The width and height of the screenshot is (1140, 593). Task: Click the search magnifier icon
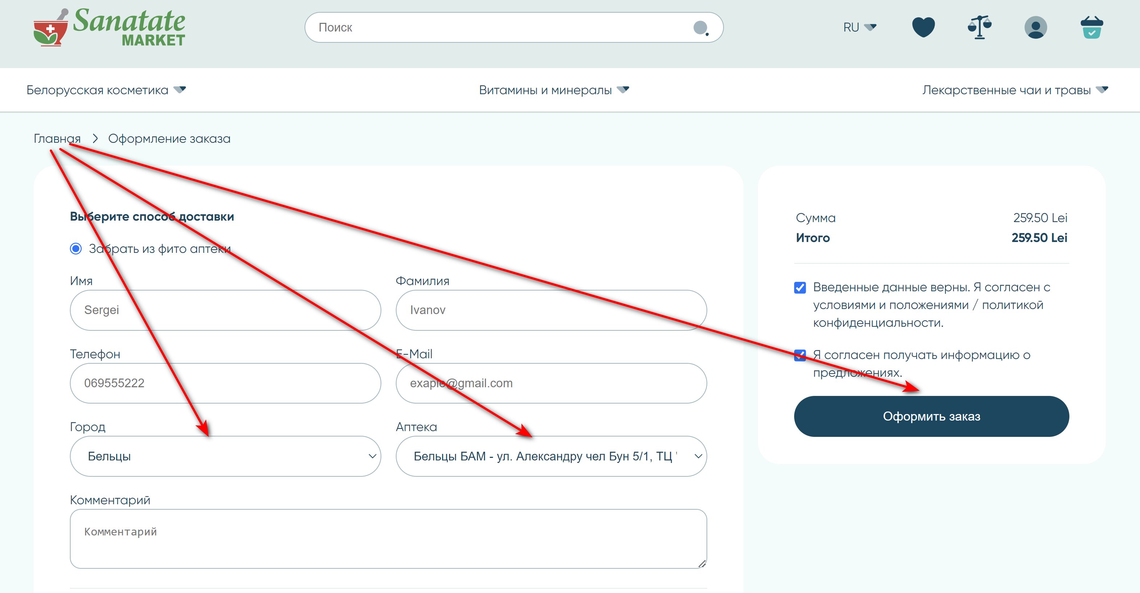[701, 28]
